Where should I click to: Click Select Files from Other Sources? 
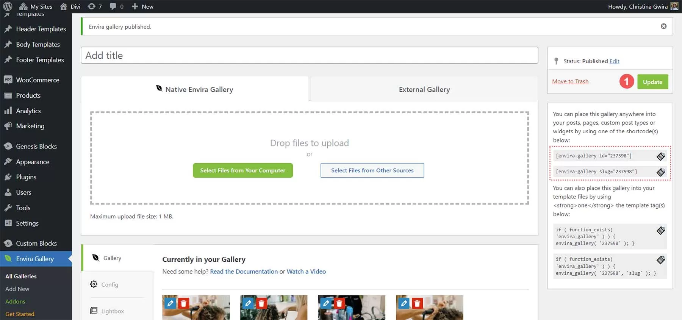372,170
